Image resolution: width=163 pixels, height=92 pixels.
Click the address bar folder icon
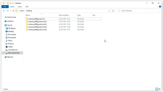coord(16,11)
